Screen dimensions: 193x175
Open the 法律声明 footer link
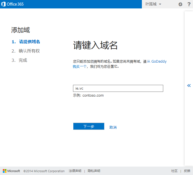pyautogui.click(x=75, y=171)
